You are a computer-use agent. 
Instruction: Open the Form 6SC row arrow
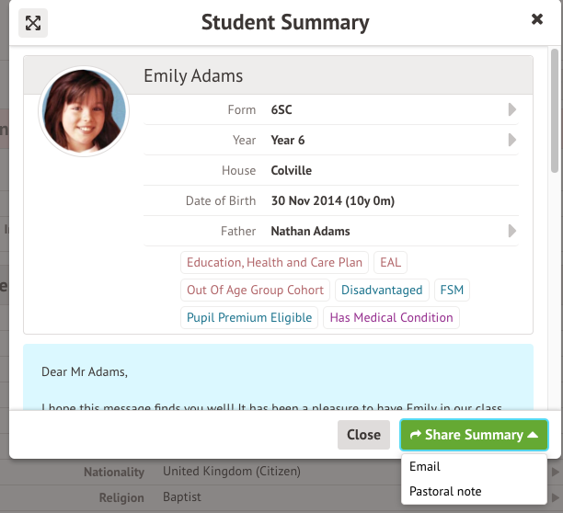click(512, 110)
